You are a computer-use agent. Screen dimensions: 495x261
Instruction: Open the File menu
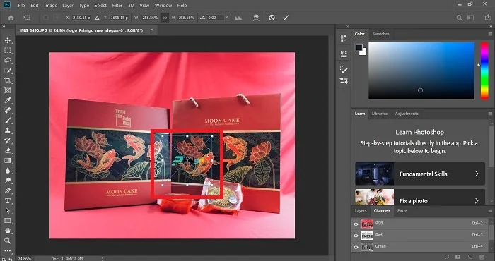21,6
